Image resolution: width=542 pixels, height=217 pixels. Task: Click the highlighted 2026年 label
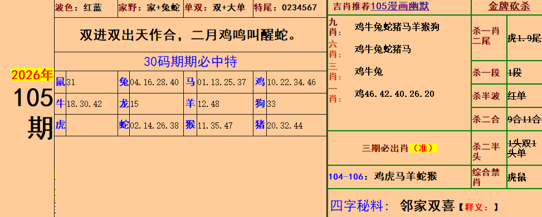pos(32,75)
